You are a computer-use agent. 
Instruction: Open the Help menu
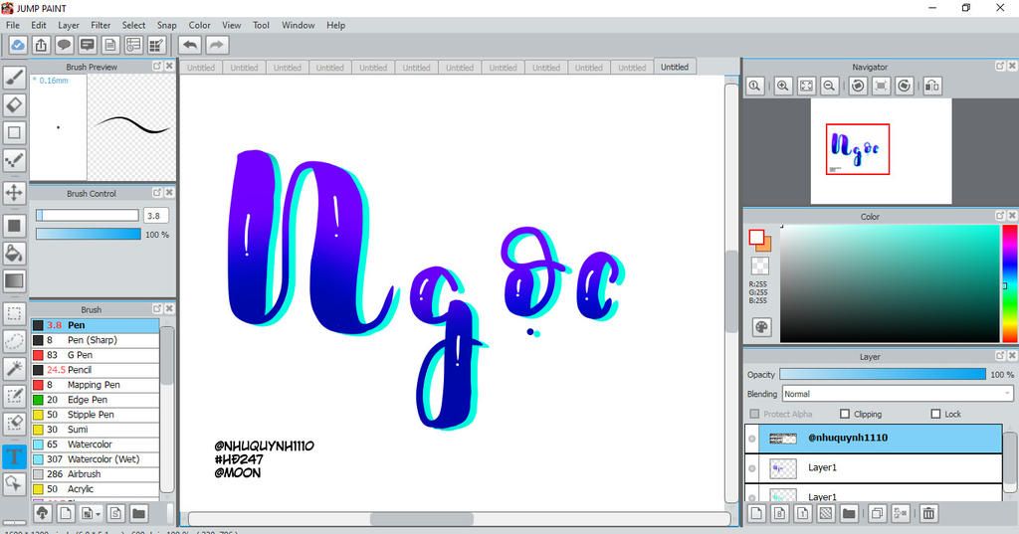point(335,25)
